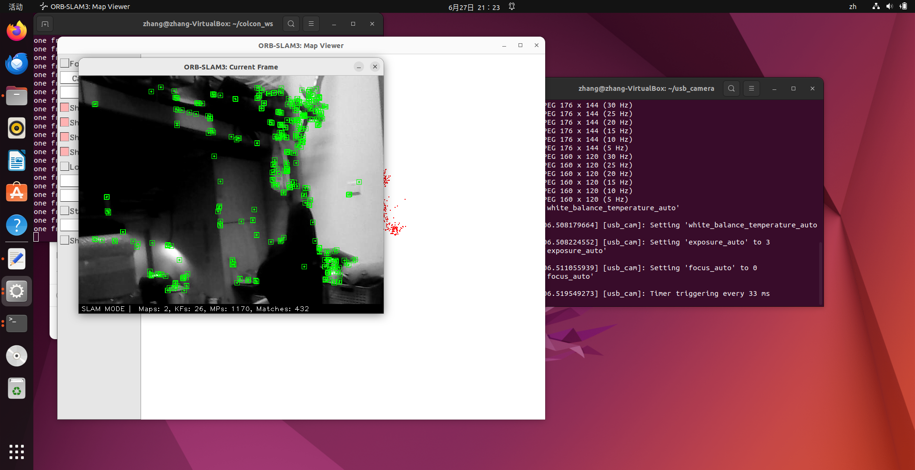Image resolution: width=915 pixels, height=470 pixels.
Task: Open the Help icon in the dock
Action: (x=17, y=225)
